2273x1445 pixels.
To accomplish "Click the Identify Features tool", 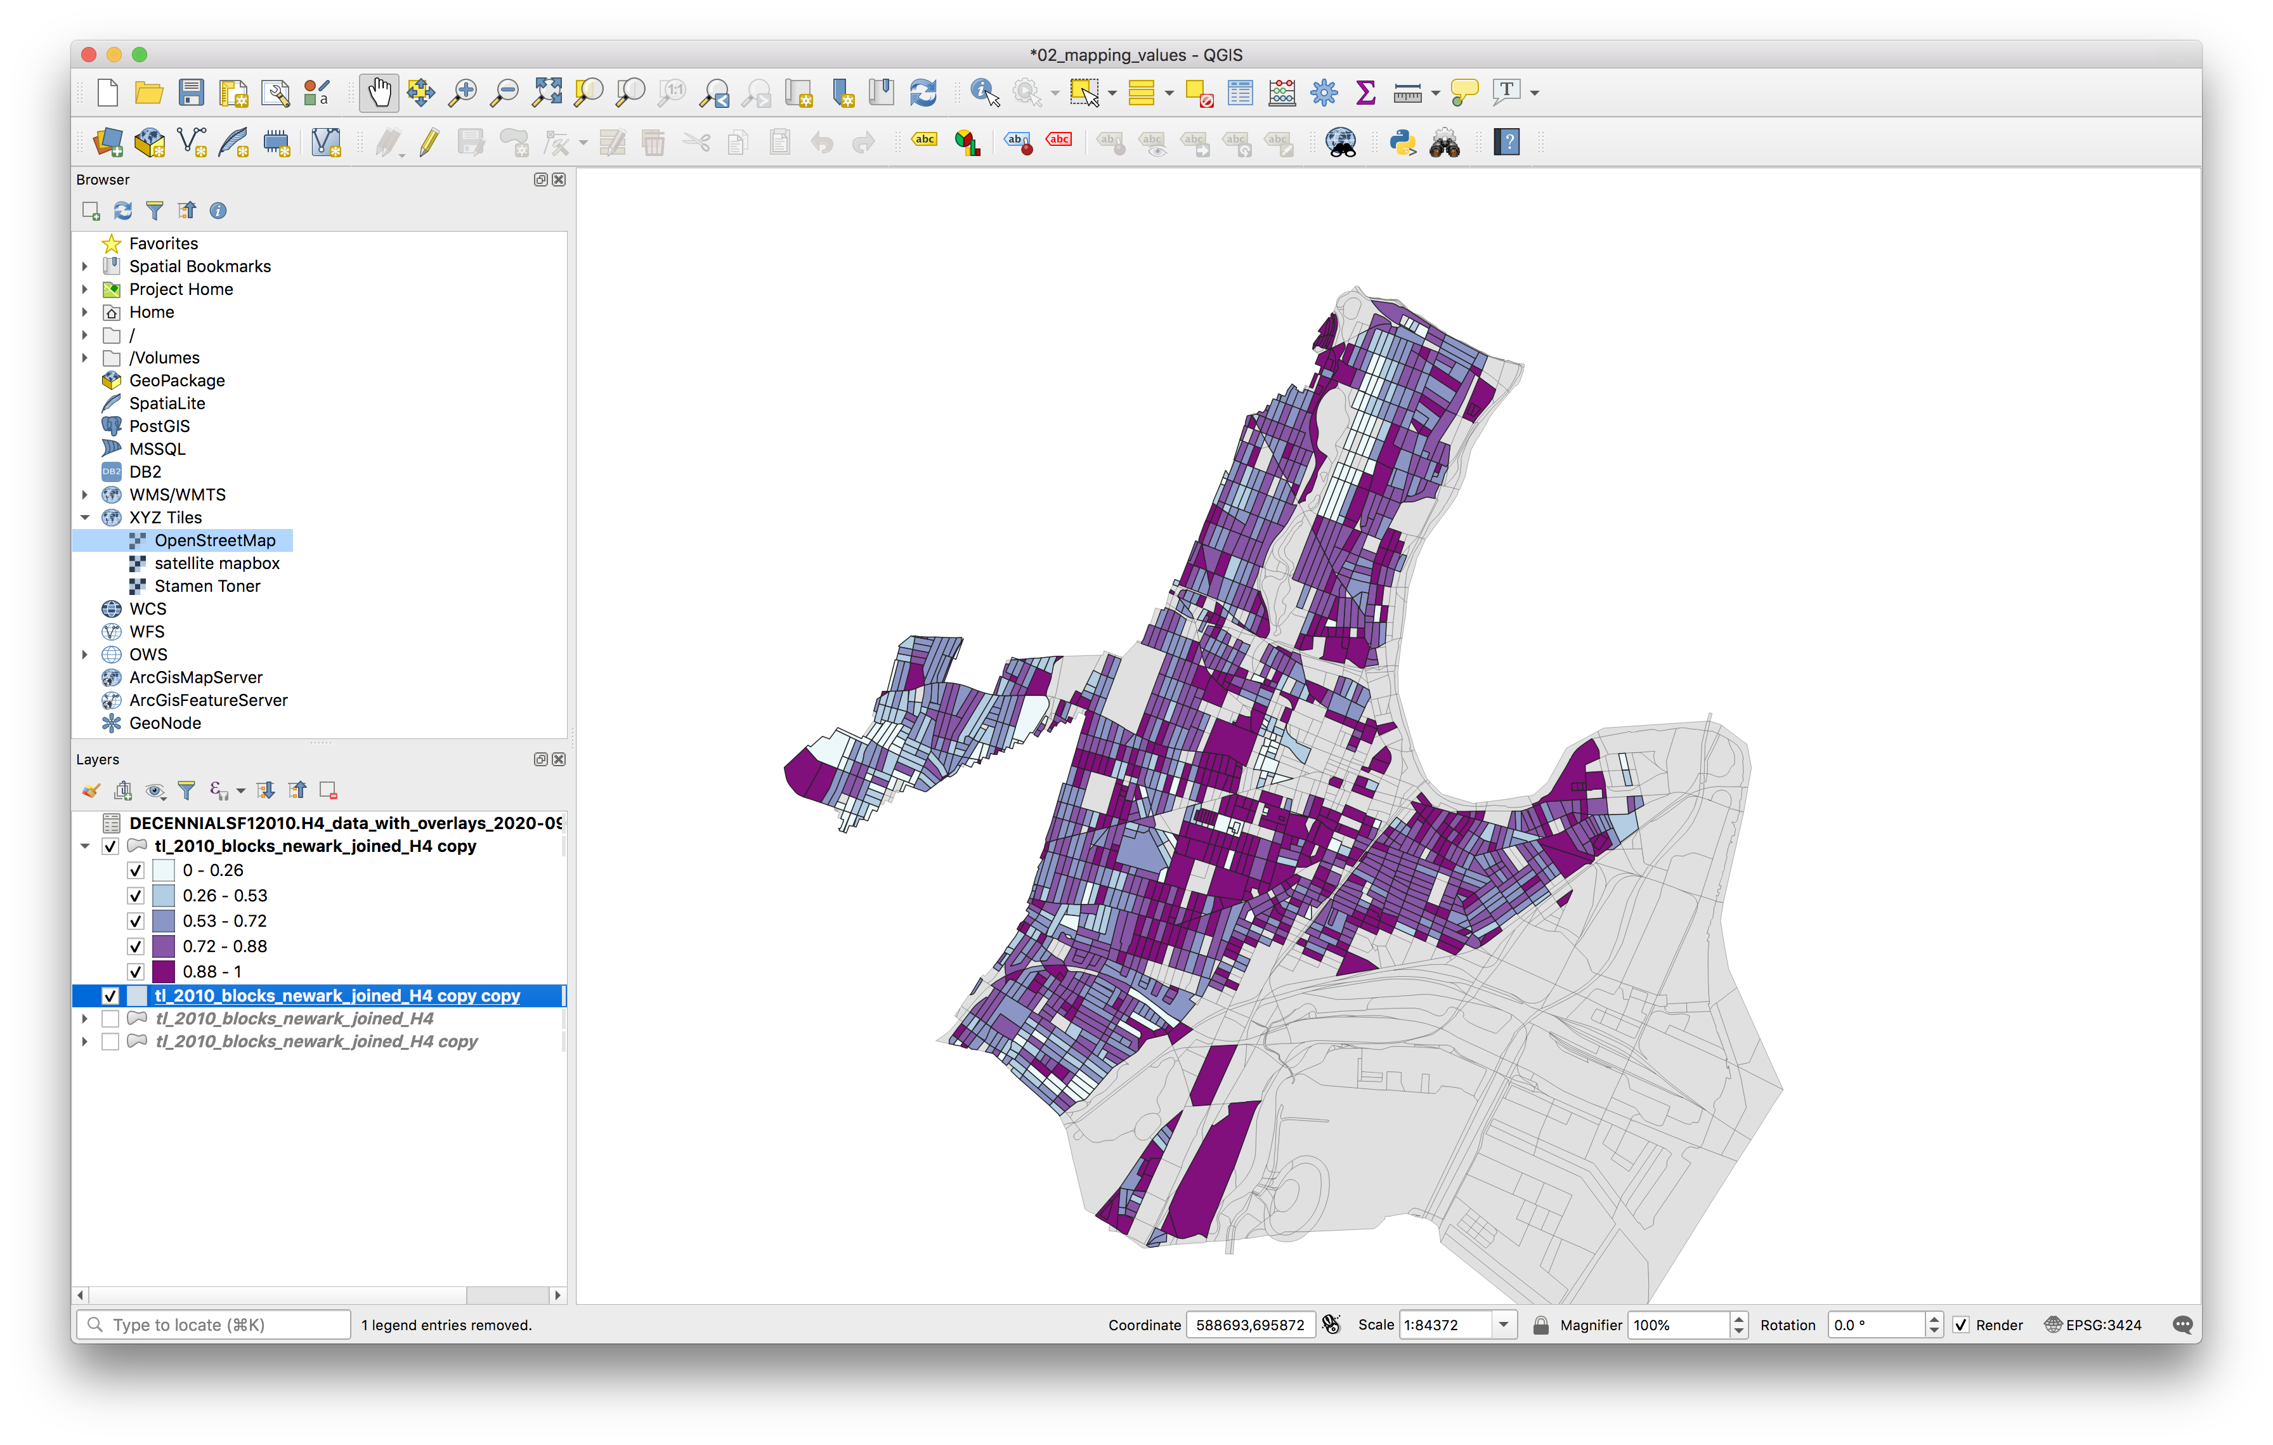I will [x=984, y=93].
